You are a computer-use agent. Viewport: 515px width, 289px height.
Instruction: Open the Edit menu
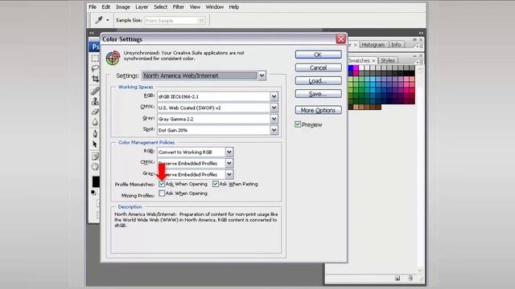(x=105, y=7)
